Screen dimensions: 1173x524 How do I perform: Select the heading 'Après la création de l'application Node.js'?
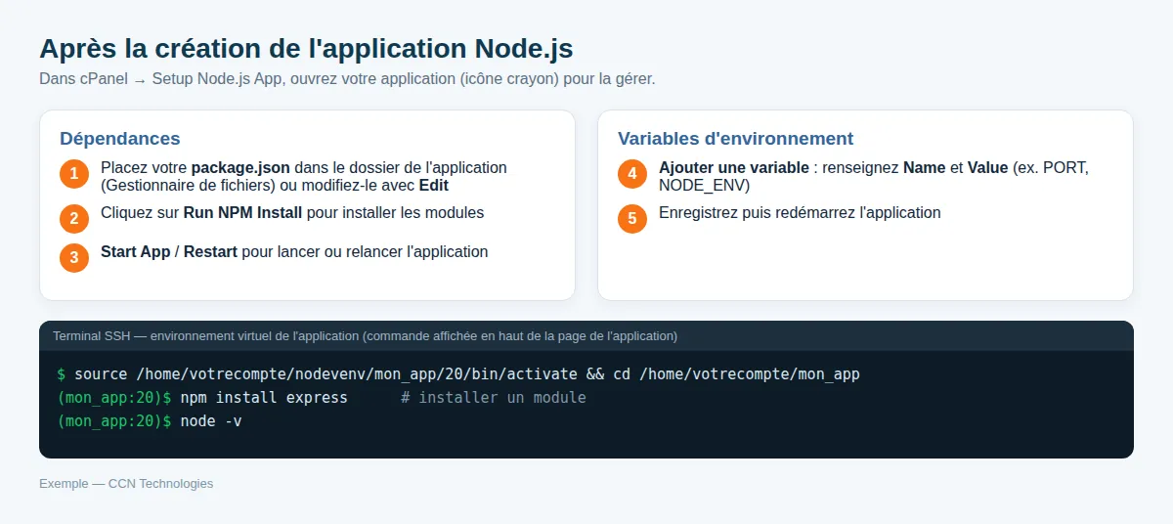[x=306, y=48]
